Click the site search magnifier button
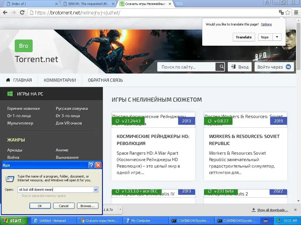This screenshot has width=301, height=225. point(220,67)
